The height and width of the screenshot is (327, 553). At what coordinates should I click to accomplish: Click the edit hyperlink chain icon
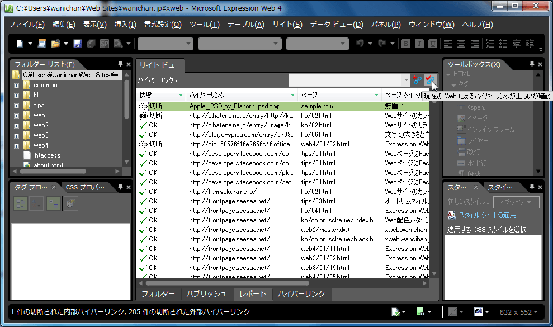click(x=417, y=80)
